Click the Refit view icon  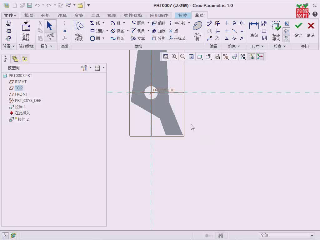166,57
